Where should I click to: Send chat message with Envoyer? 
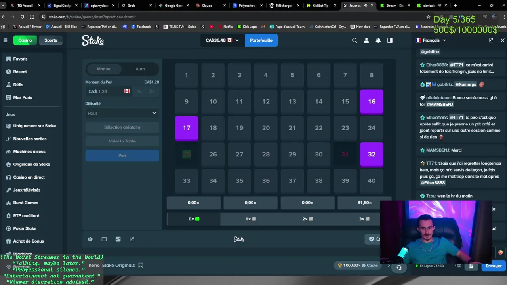coord(494,266)
